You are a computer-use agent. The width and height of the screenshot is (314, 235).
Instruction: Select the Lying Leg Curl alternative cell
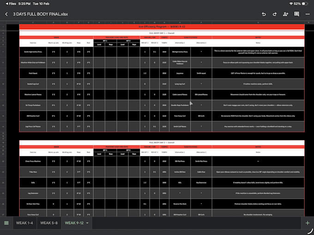click(x=180, y=84)
